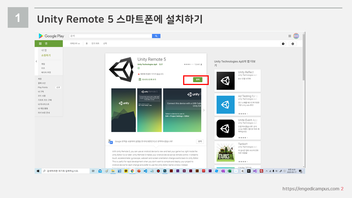The image size is (352, 198).
Task: Open Play Points in the sidebar
Action: (x=43, y=87)
